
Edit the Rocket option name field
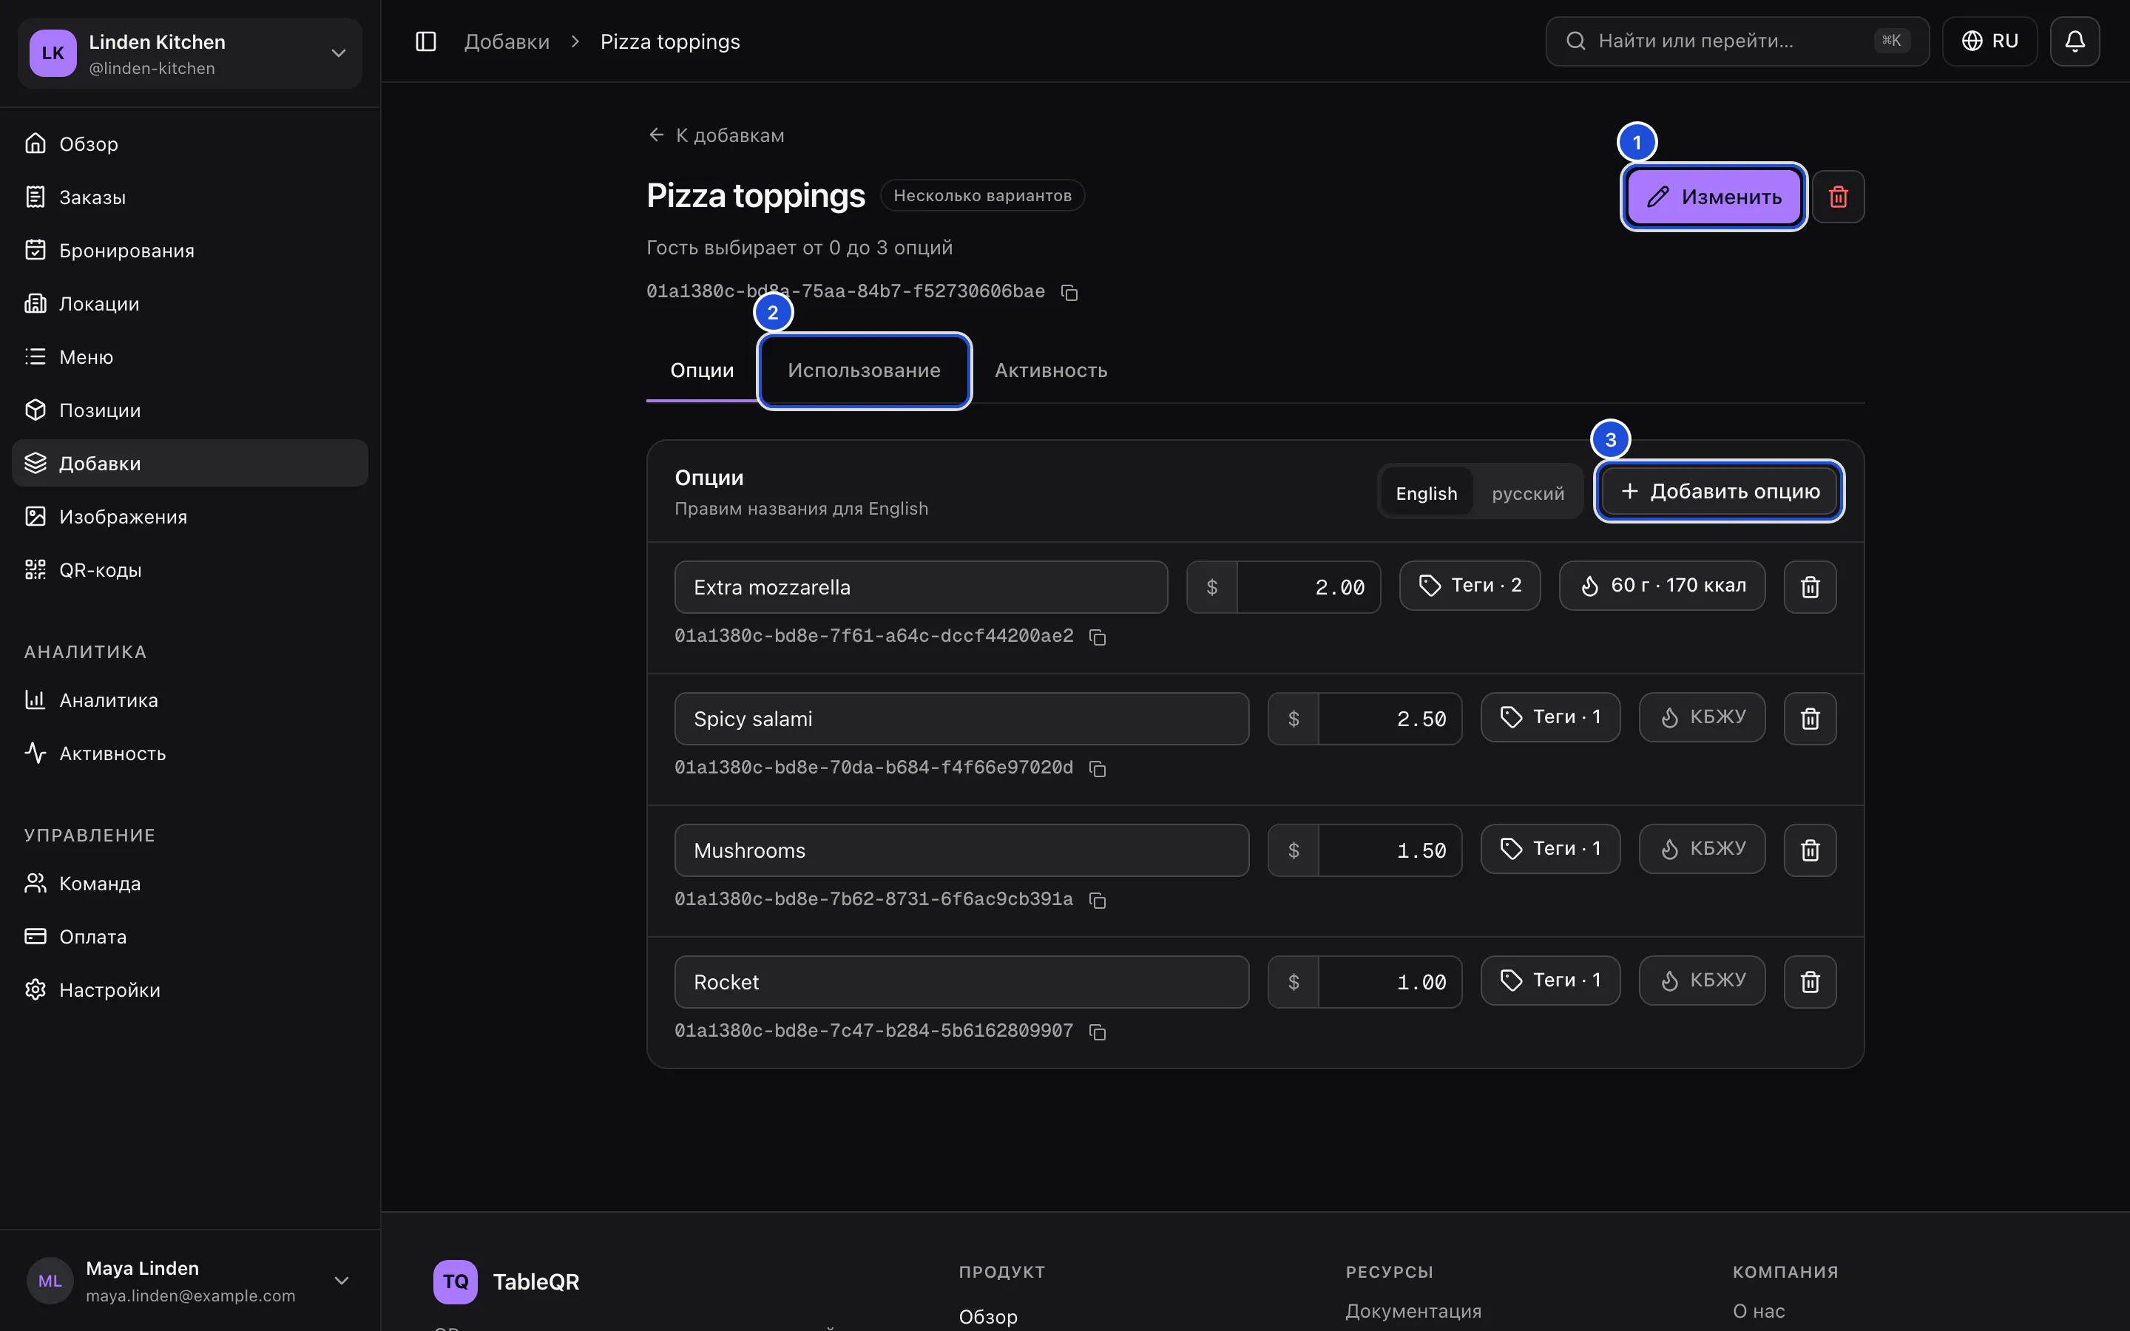pos(961,983)
